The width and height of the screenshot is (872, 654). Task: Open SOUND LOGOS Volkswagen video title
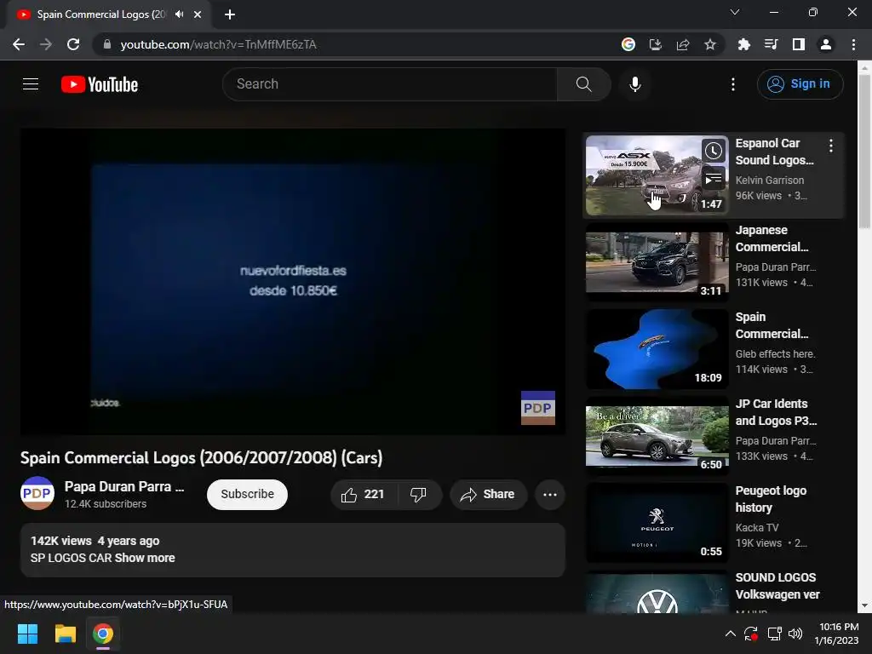(777, 586)
